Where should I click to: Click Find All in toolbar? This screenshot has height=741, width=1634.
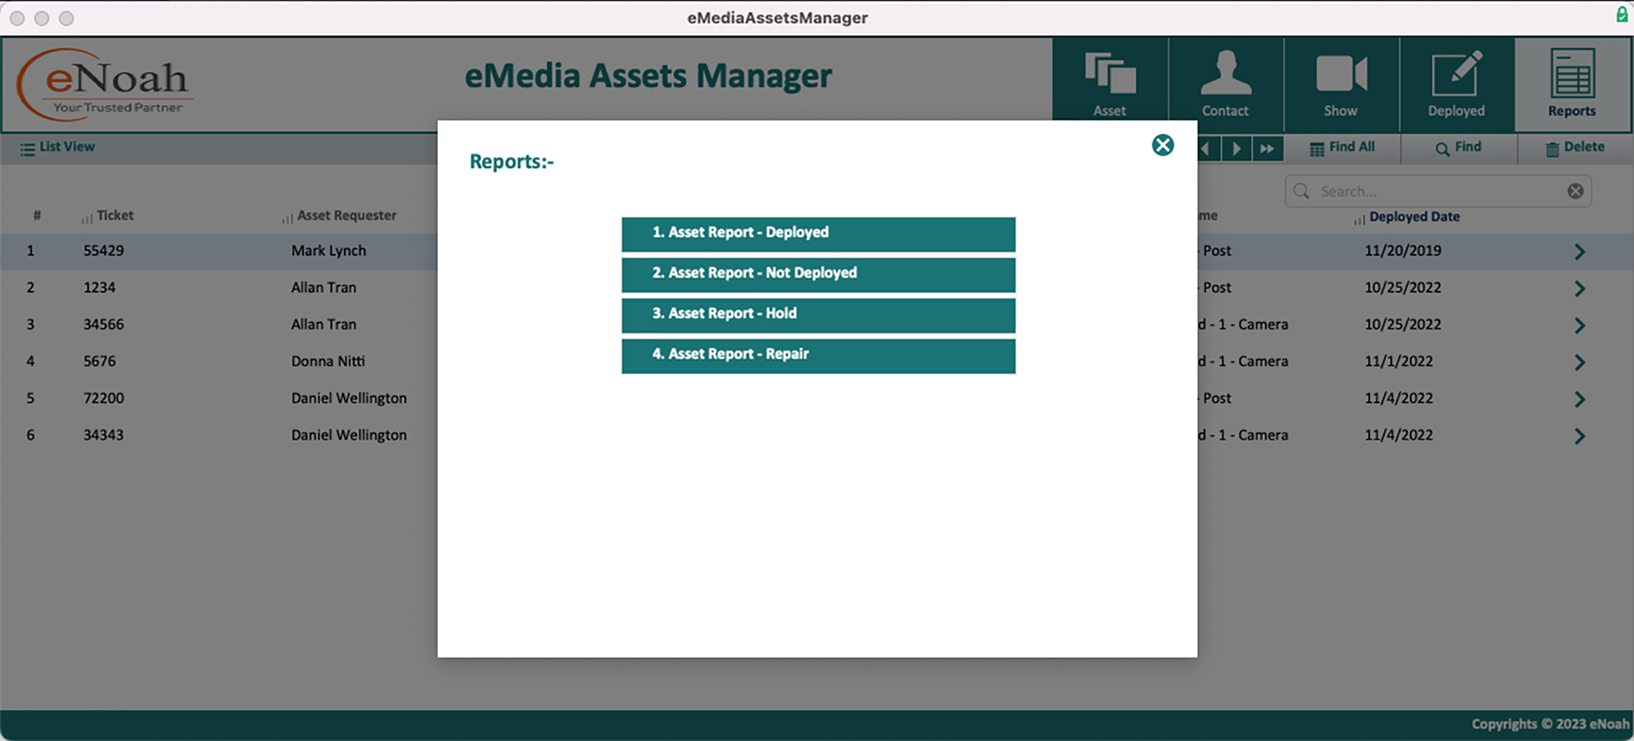[1342, 148]
